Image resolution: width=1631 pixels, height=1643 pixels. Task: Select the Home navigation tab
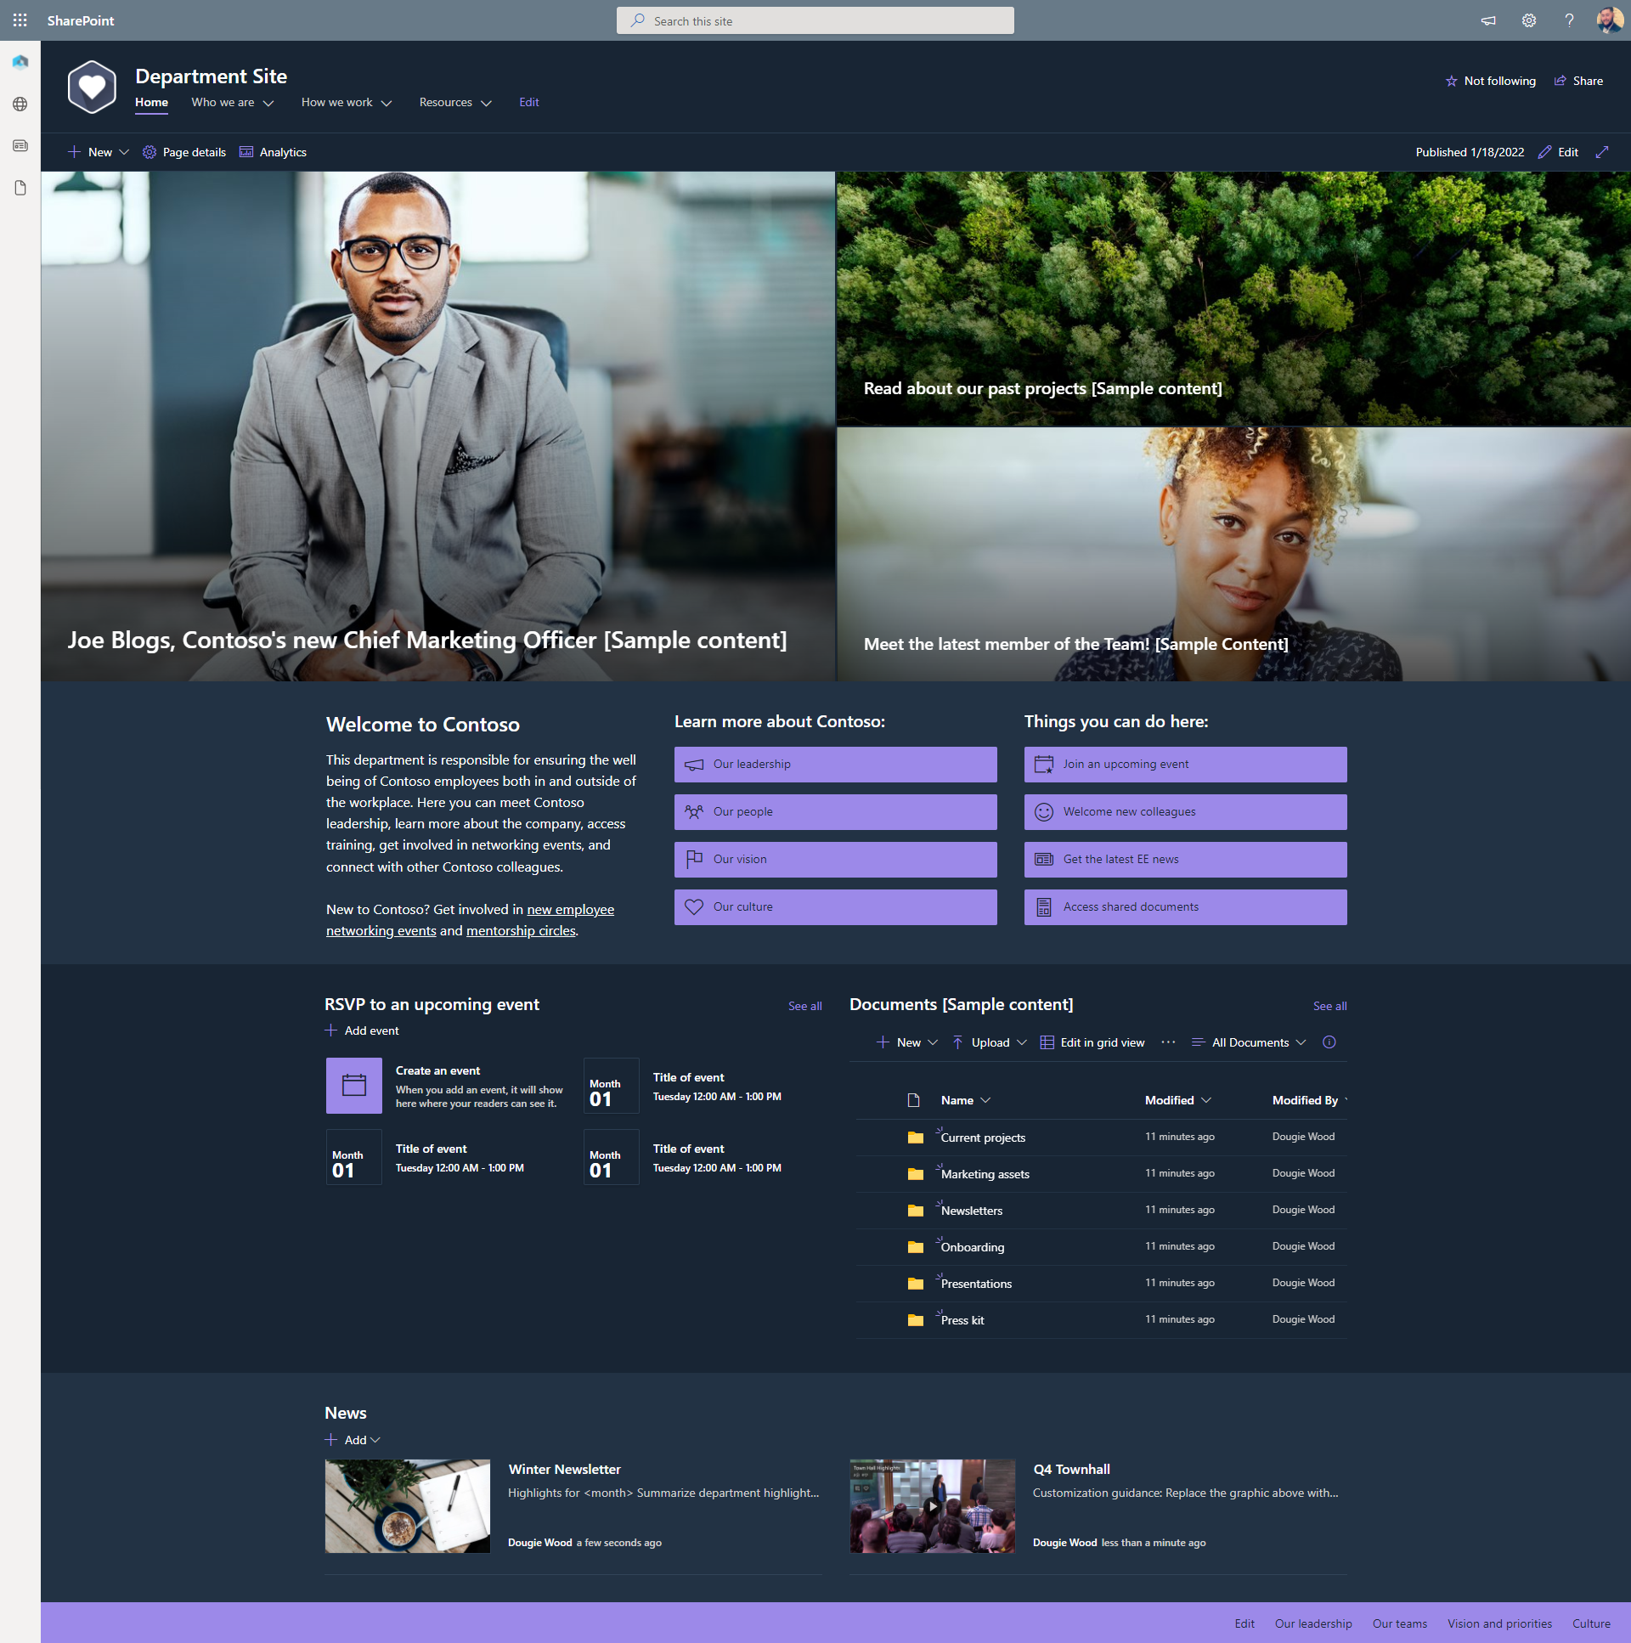(x=151, y=102)
